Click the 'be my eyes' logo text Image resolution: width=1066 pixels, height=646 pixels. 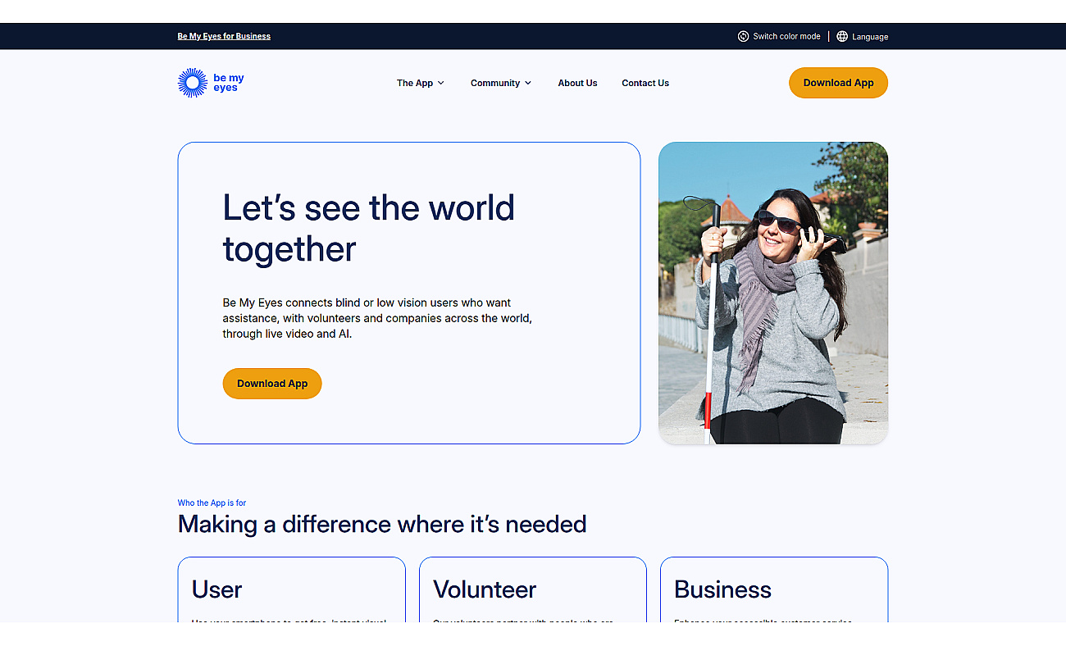[x=229, y=83]
